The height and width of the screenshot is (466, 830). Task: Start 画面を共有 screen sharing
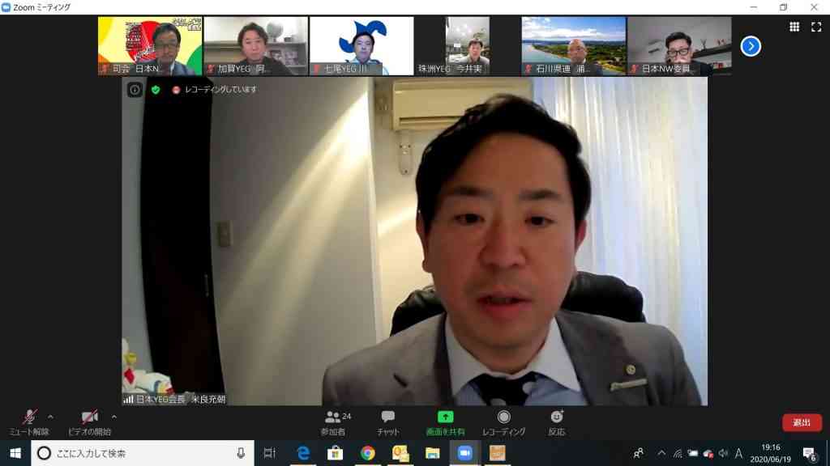[x=445, y=423]
